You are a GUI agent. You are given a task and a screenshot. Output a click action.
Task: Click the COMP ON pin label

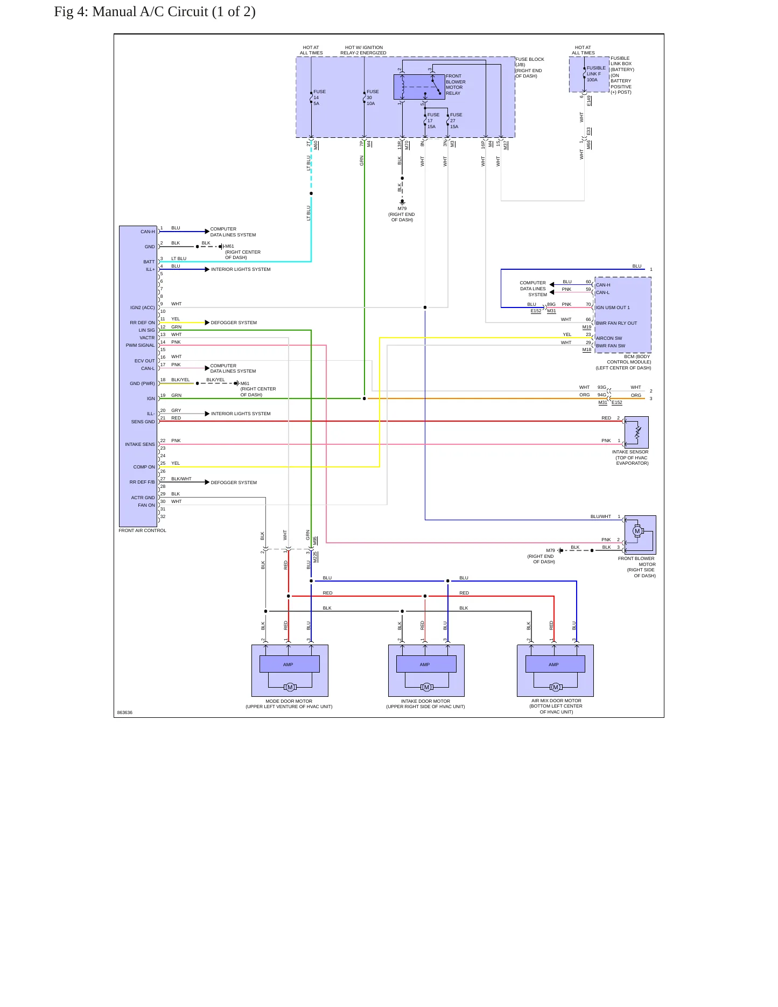(x=144, y=467)
